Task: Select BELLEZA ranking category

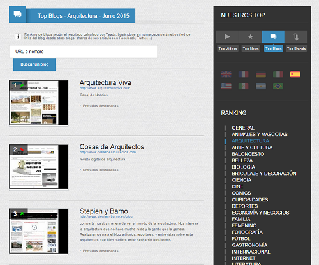Action: click(x=242, y=160)
